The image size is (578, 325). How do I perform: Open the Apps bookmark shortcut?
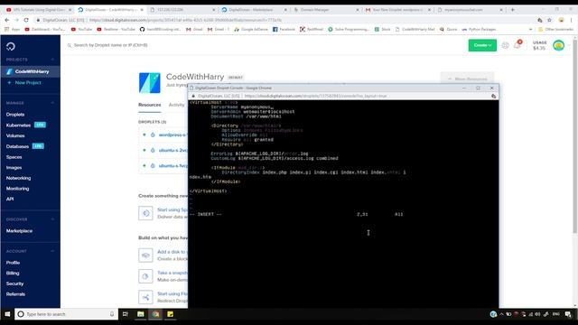click(12, 29)
